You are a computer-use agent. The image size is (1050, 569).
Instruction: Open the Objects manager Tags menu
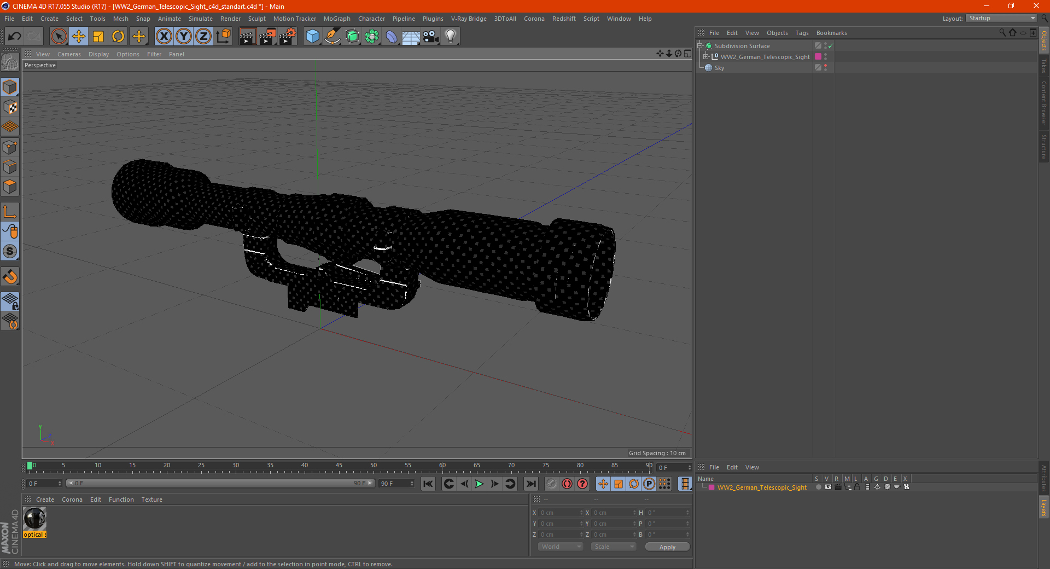coord(802,33)
